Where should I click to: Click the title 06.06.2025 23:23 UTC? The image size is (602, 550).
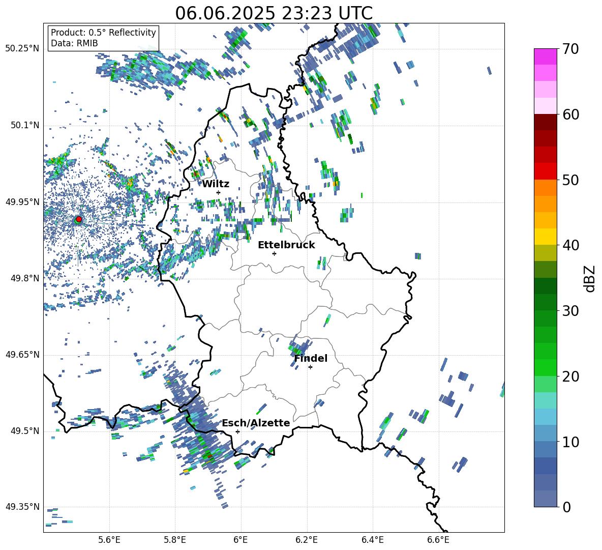274,13
